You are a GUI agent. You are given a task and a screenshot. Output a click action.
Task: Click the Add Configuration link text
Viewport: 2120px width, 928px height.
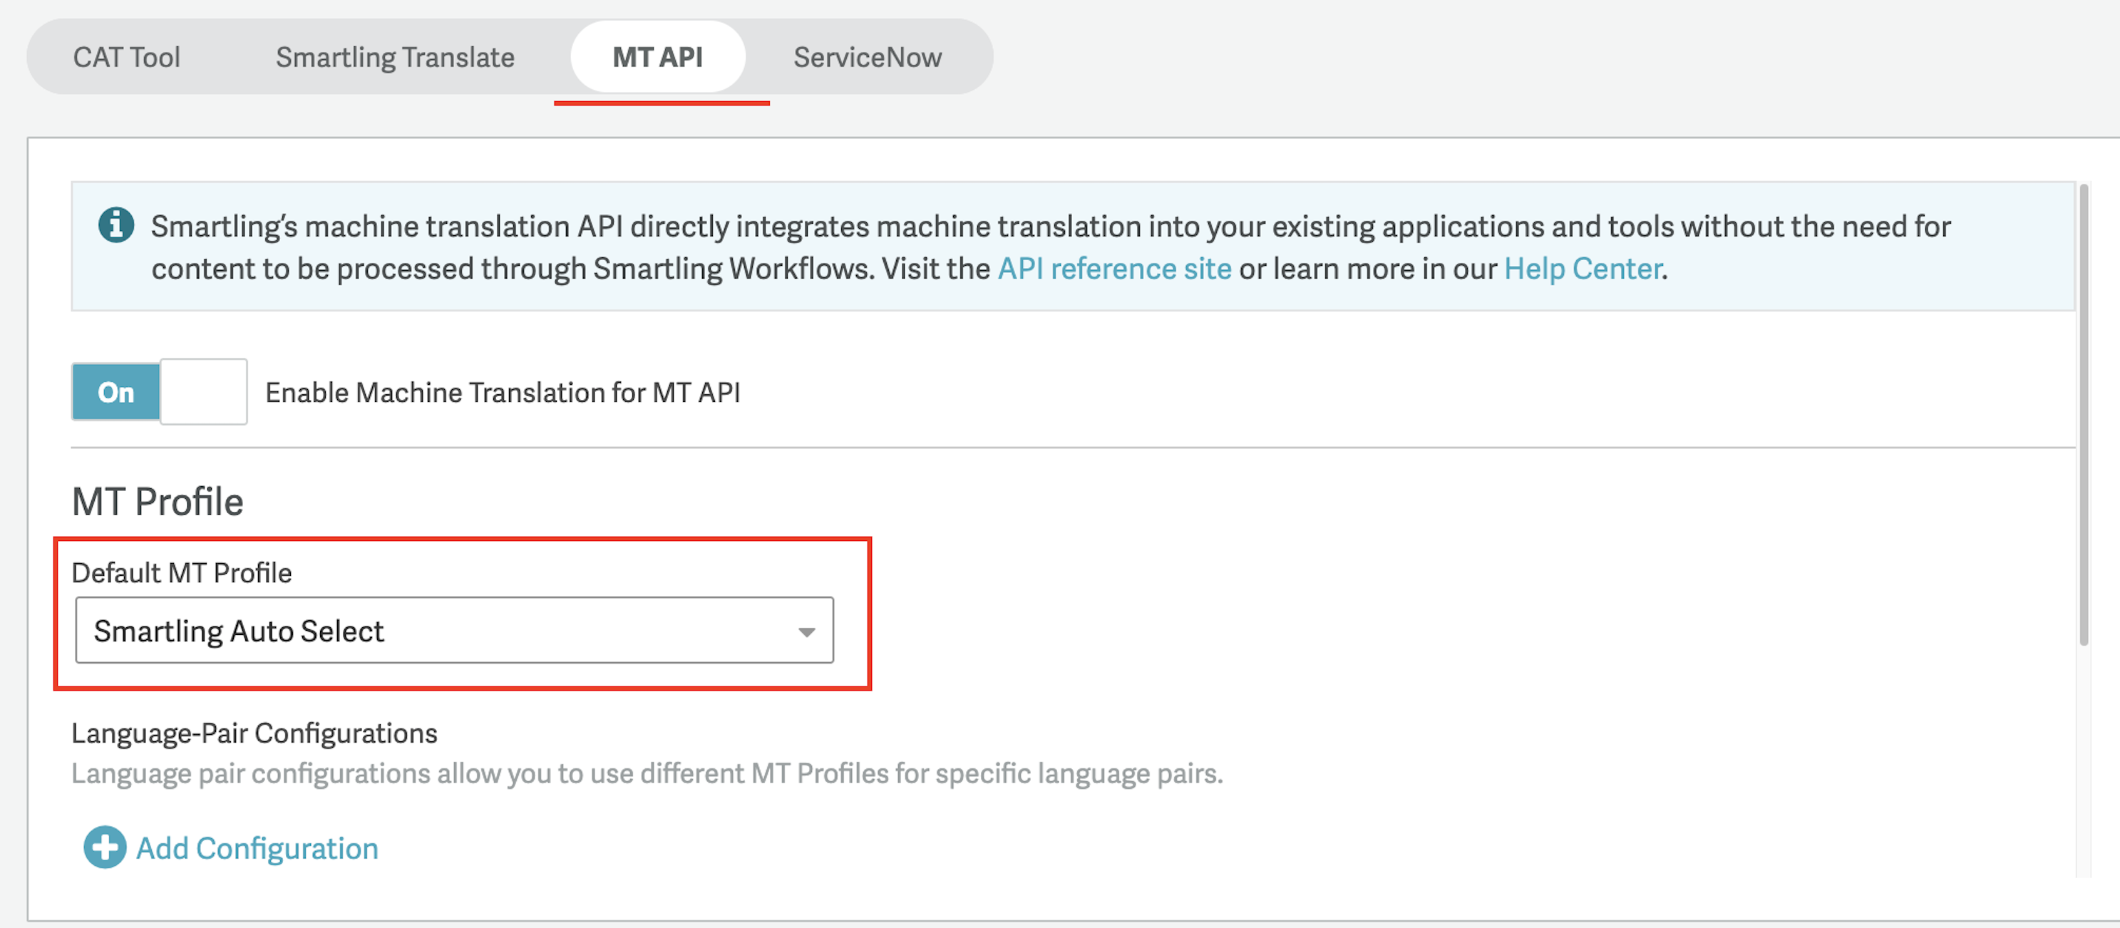click(x=257, y=848)
